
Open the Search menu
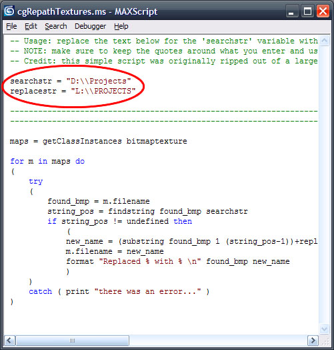(56, 26)
